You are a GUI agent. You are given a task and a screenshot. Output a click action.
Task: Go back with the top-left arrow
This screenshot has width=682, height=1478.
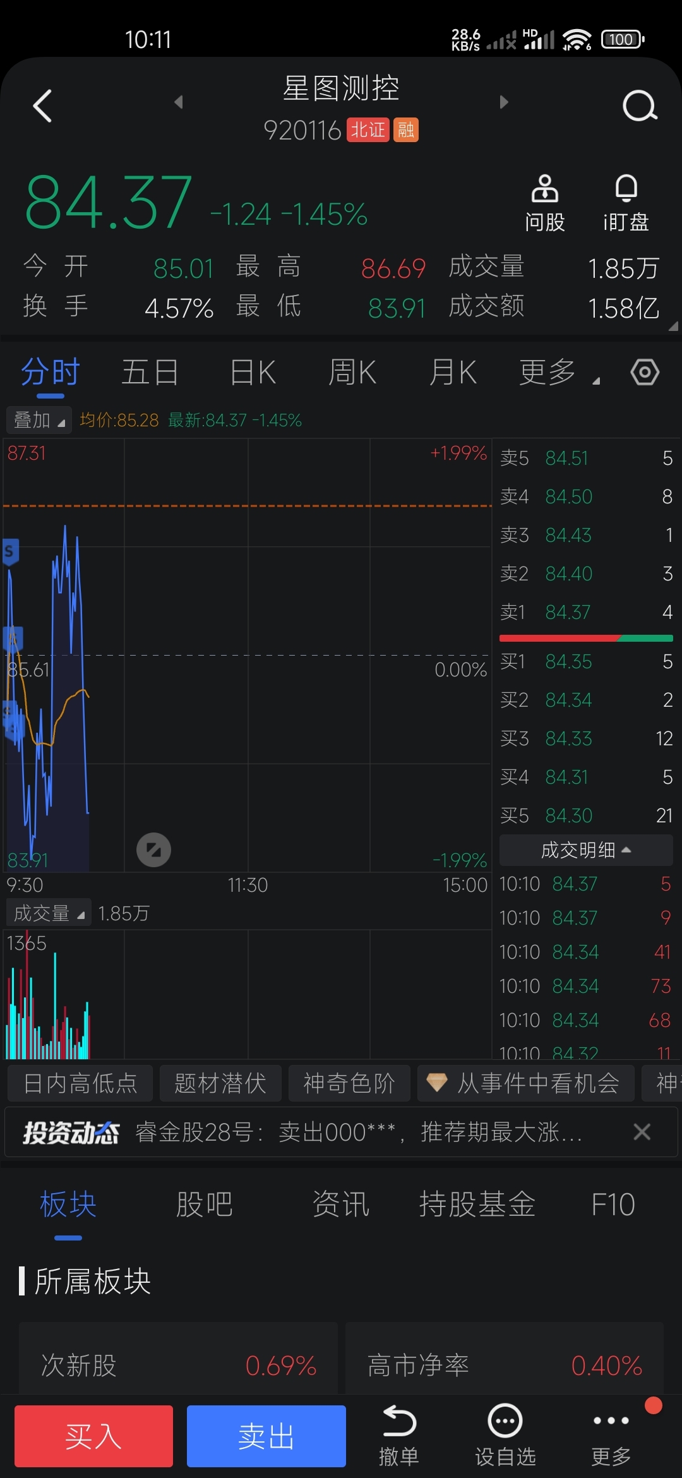[x=42, y=105]
